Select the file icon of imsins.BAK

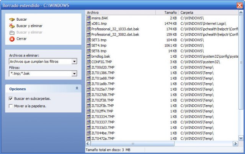[88, 18]
